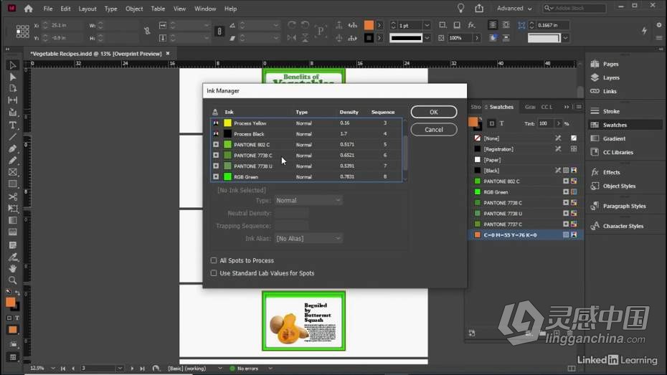Switch to the Swatches panel tab

(501, 107)
